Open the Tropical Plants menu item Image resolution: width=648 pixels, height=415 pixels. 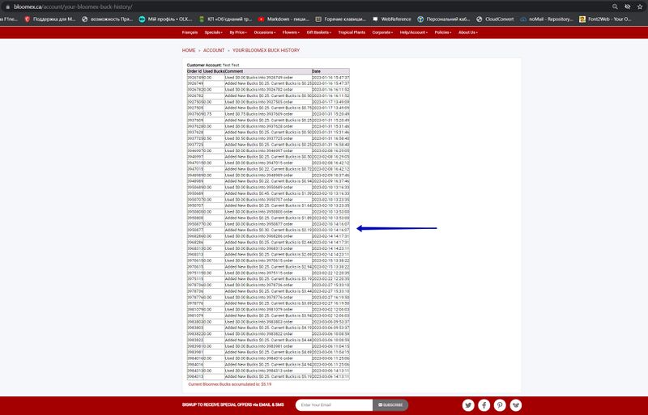coord(352,32)
